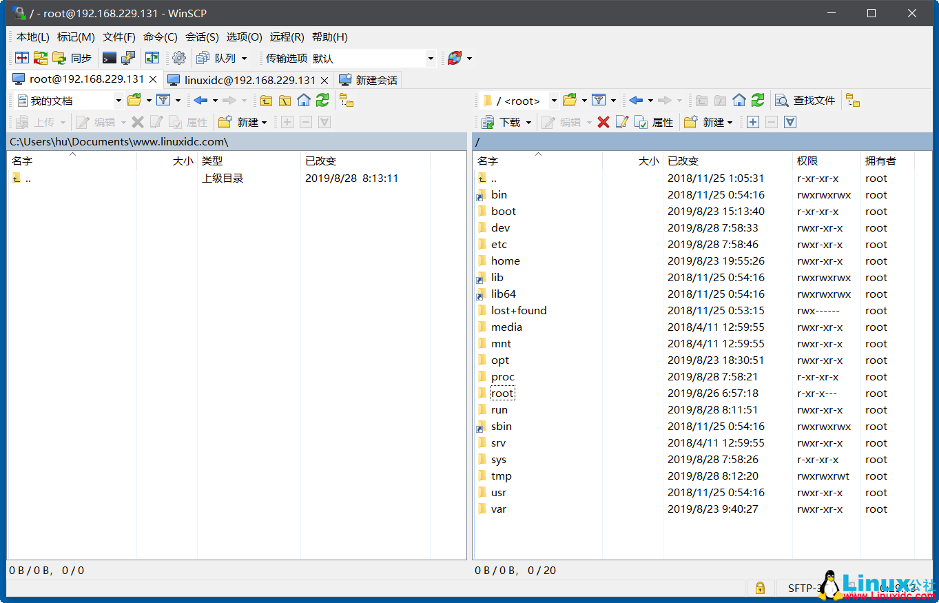939x603 pixels.
Task: Click the local Home directory icon
Action: tap(303, 100)
